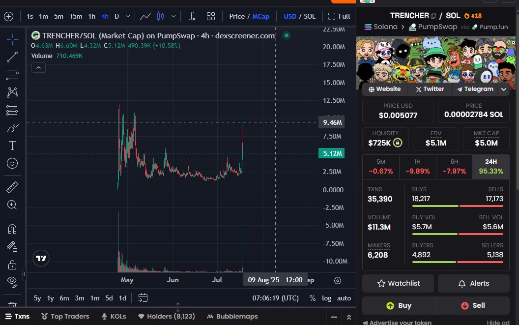Open the token Telegram link
This screenshot has width=519, height=325.
point(475,89)
